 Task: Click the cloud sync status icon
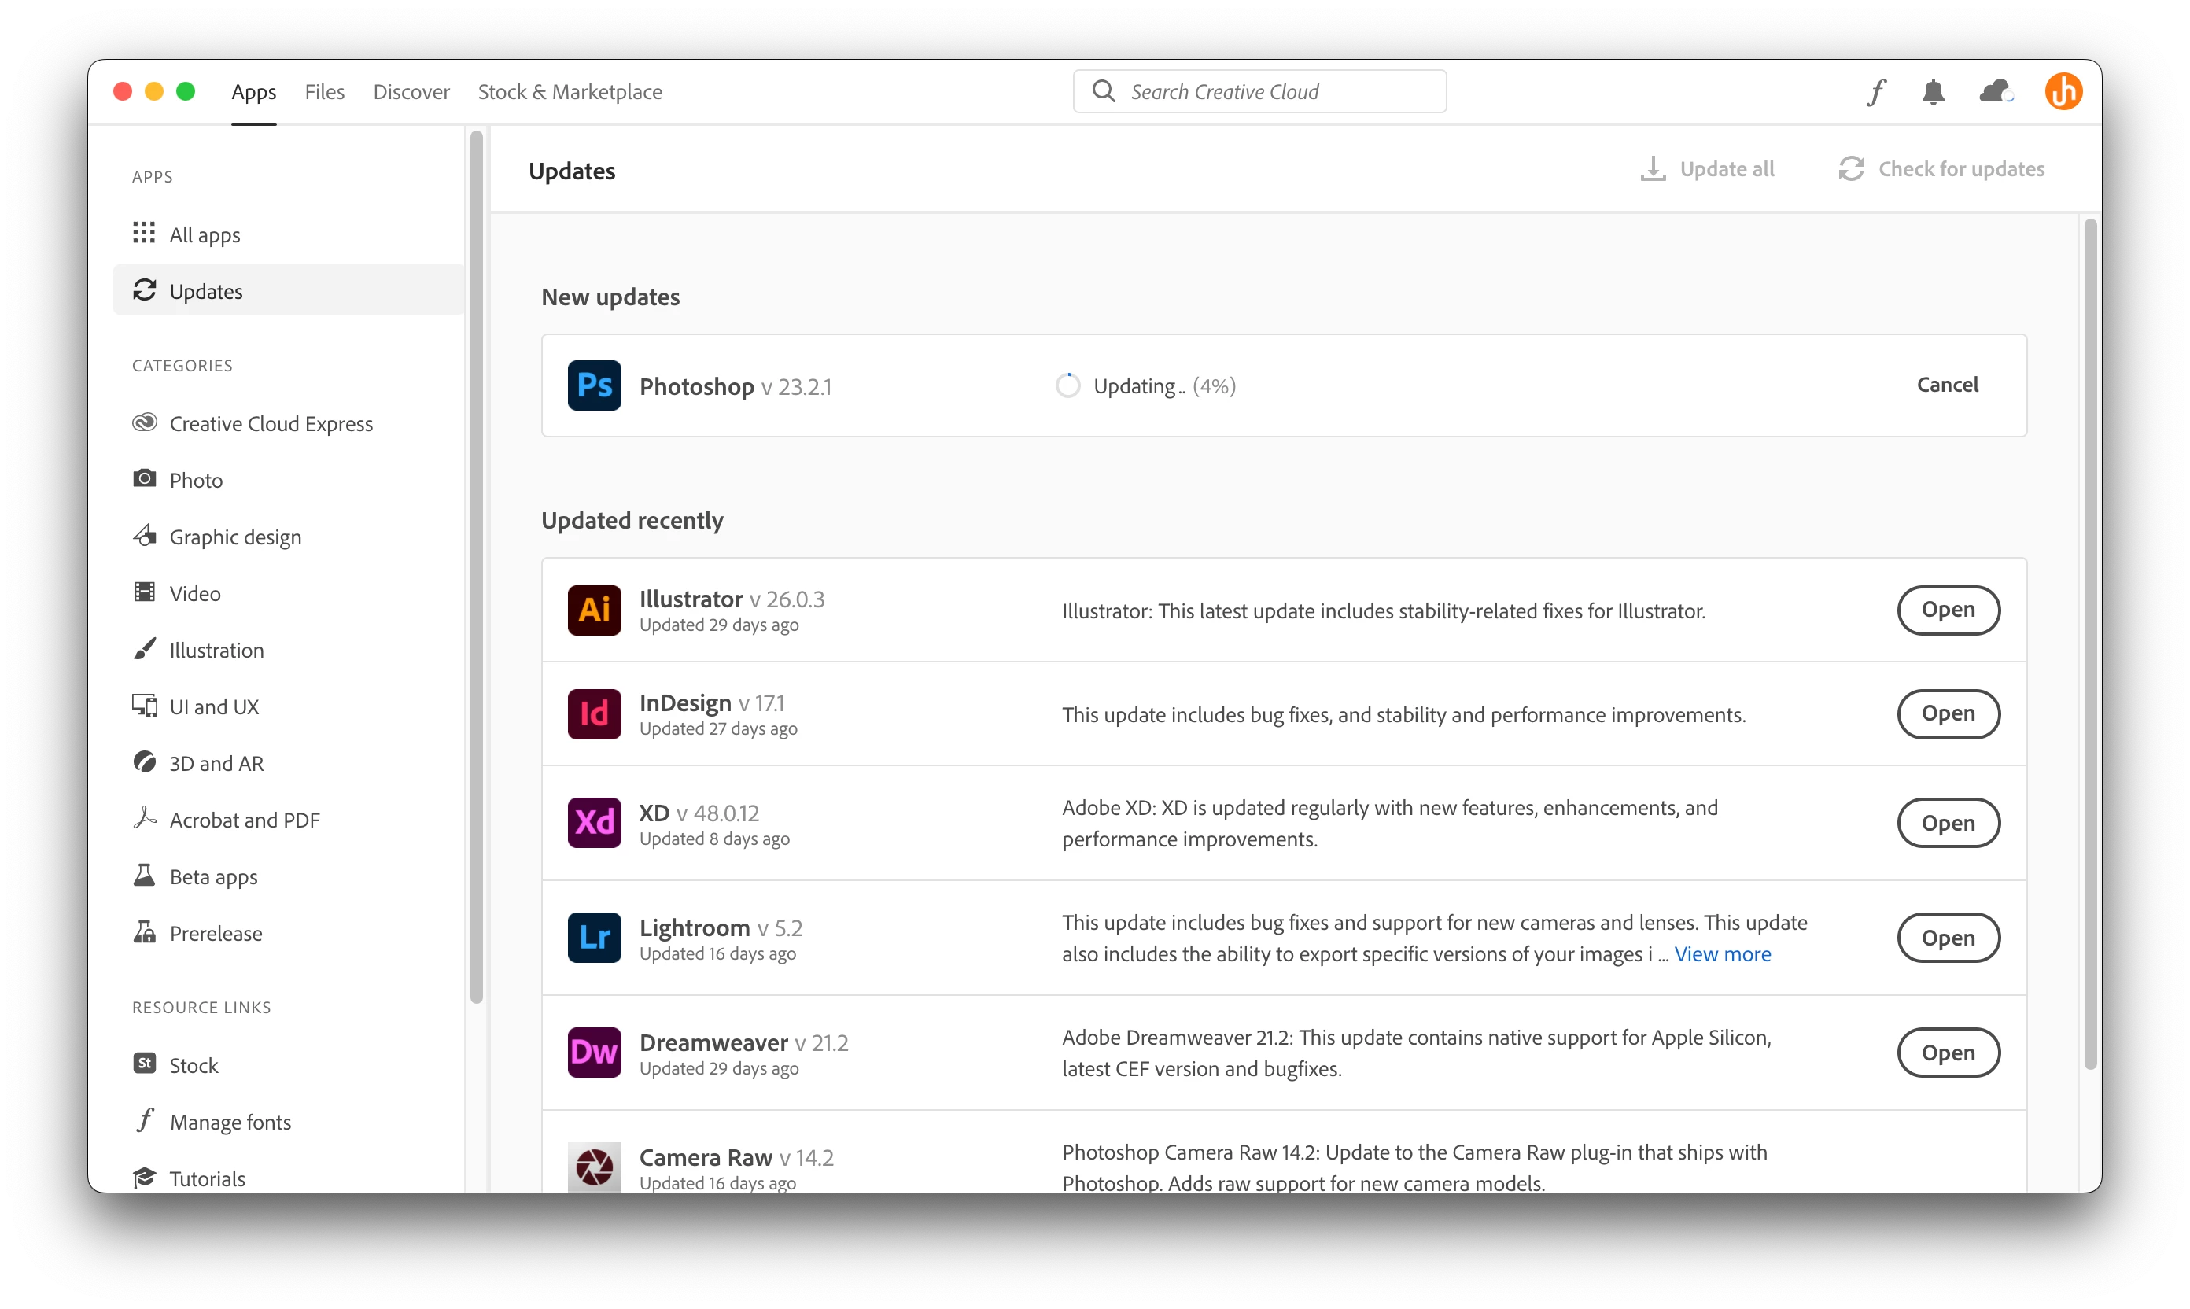[1995, 92]
